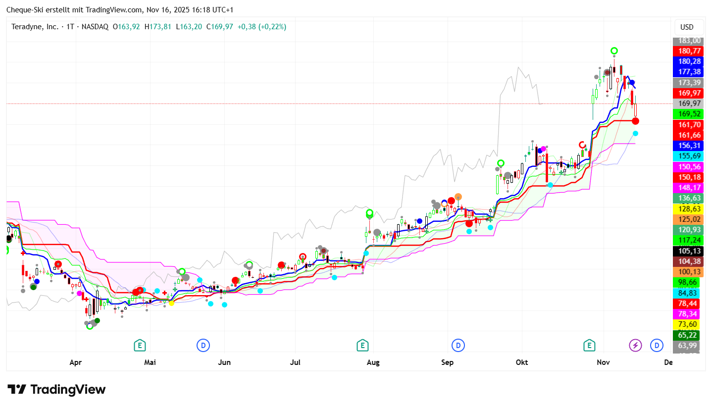The width and height of the screenshot is (712, 408).
Task: Click the Apr label on the time axis
Action: coord(75,362)
